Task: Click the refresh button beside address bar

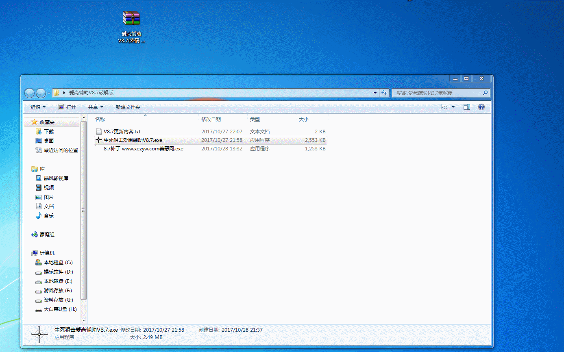Action: (384, 93)
